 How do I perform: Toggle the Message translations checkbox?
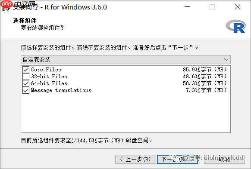[x=26, y=90]
